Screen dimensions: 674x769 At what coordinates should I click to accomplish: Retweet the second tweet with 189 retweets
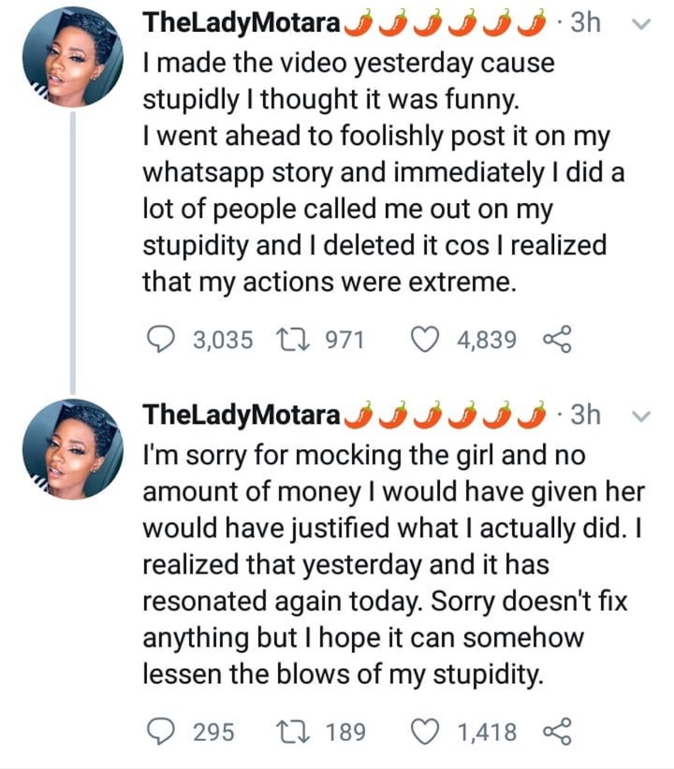tap(293, 732)
